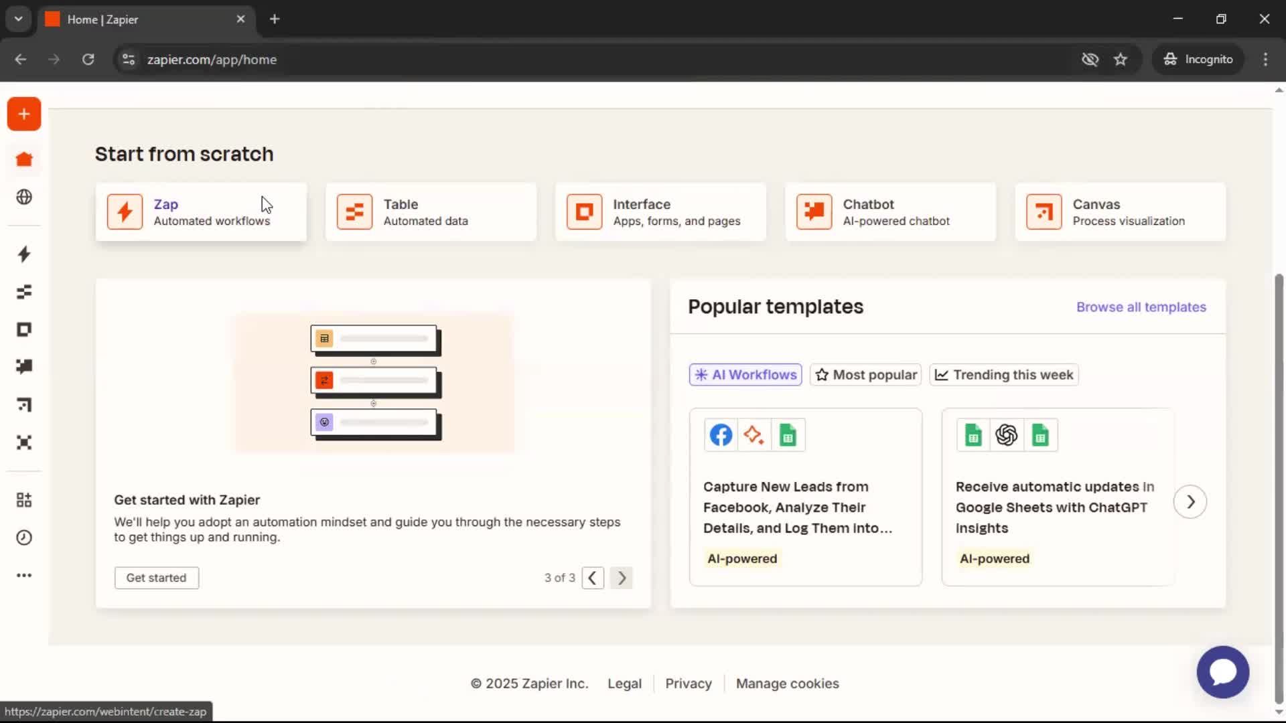This screenshot has width=1286, height=723.
Task: Create a new Table from scratch
Action: [431, 212]
